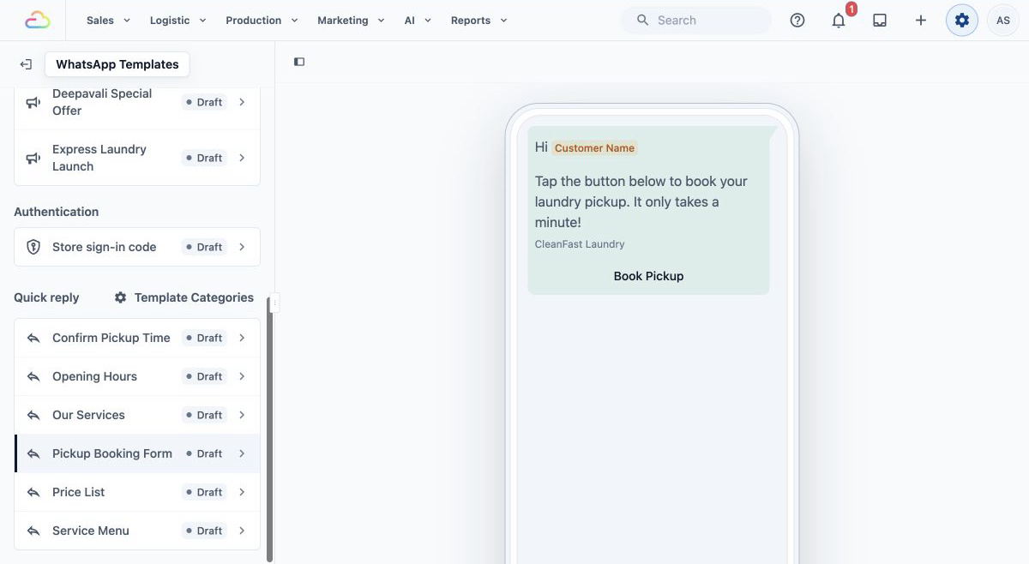Image resolution: width=1029 pixels, height=564 pixels.
Task: Click the Customer Name variable tag
Action: click(594, 147)
